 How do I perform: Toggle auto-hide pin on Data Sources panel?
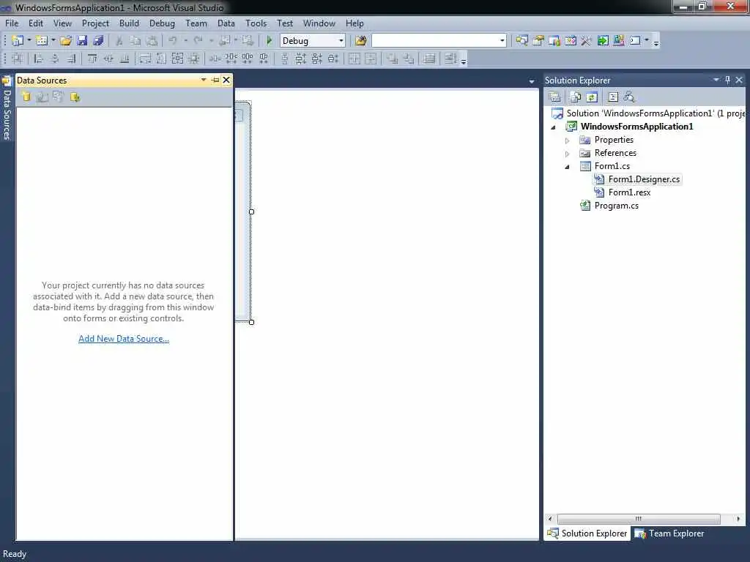pyautogui.click(x=215, y=80)
